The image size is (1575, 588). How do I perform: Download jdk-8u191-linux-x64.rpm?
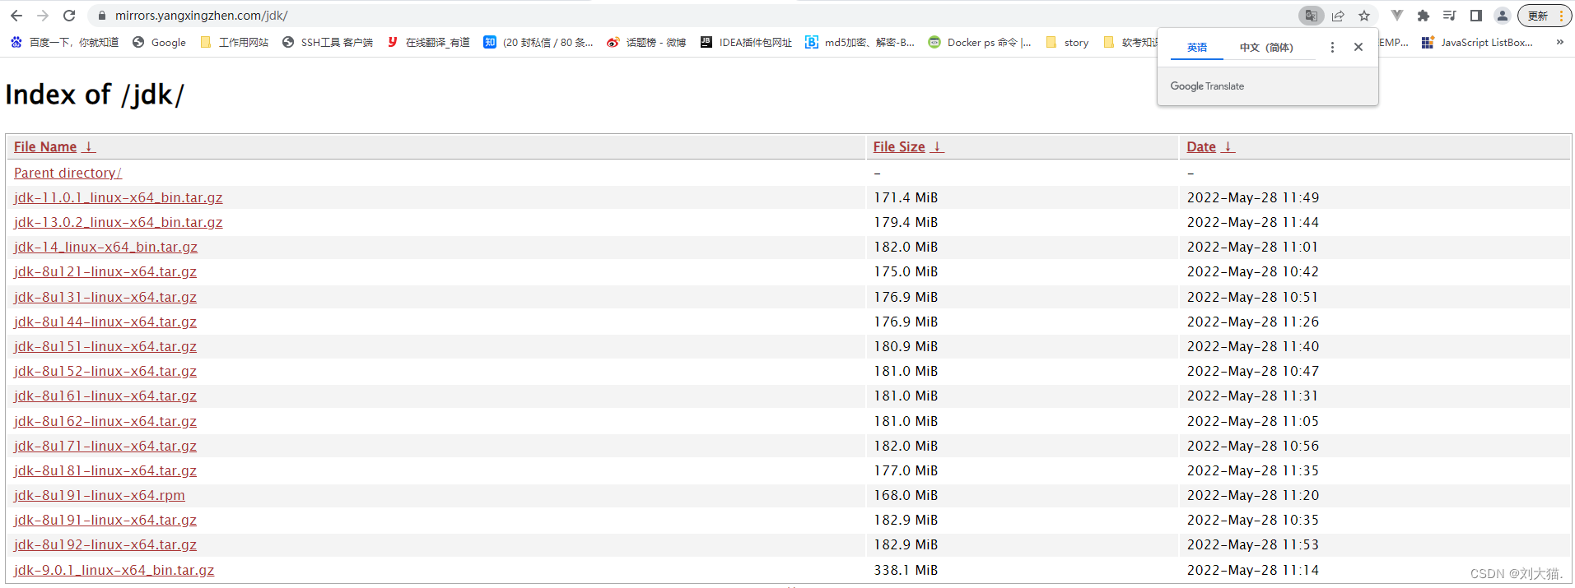(100, 495)
